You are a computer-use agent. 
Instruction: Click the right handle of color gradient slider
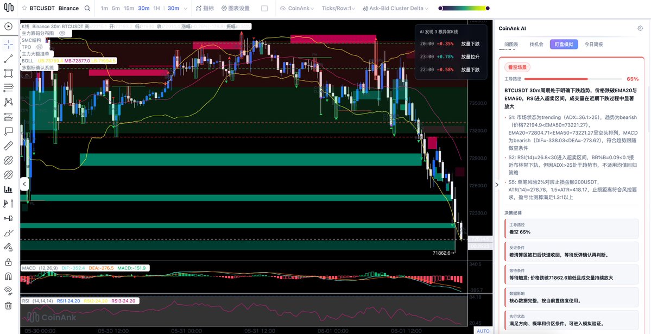[x=488, y=8]
